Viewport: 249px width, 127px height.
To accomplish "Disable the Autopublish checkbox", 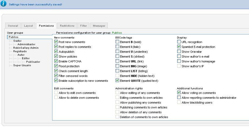I will click(x=56, y=51).
